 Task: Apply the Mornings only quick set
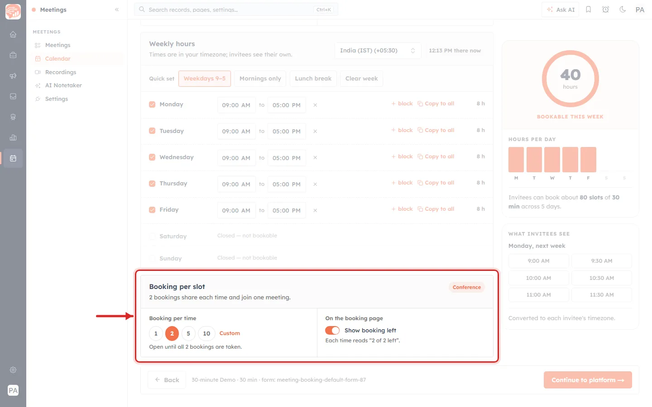tap(260, 79)
